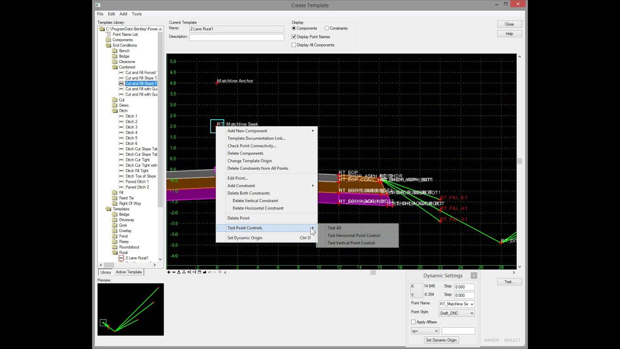This screenshot has height=349, width=620.
Task: Click the Point Name List icon in the library tree
Action: pos(108,34)
